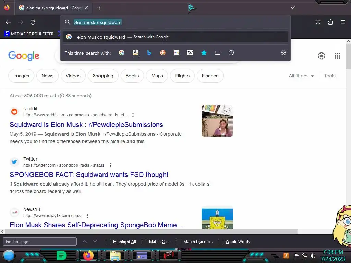Select the 'Search with Google' suggestion row
Screen dimensions: 351x263
(x=175, y=37)
